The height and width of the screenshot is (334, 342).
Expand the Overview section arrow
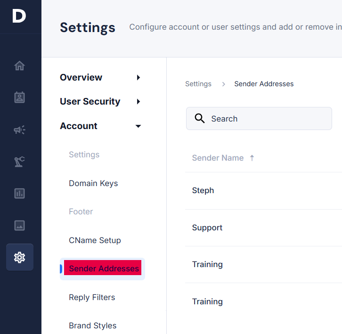click(x=138, y=77)
